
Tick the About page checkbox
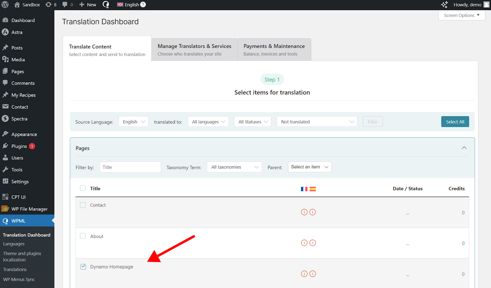[83, 236]
